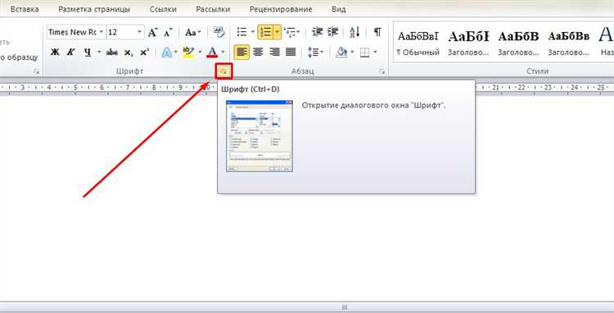Decrease font size with the shrink font icon

[169, 33]
